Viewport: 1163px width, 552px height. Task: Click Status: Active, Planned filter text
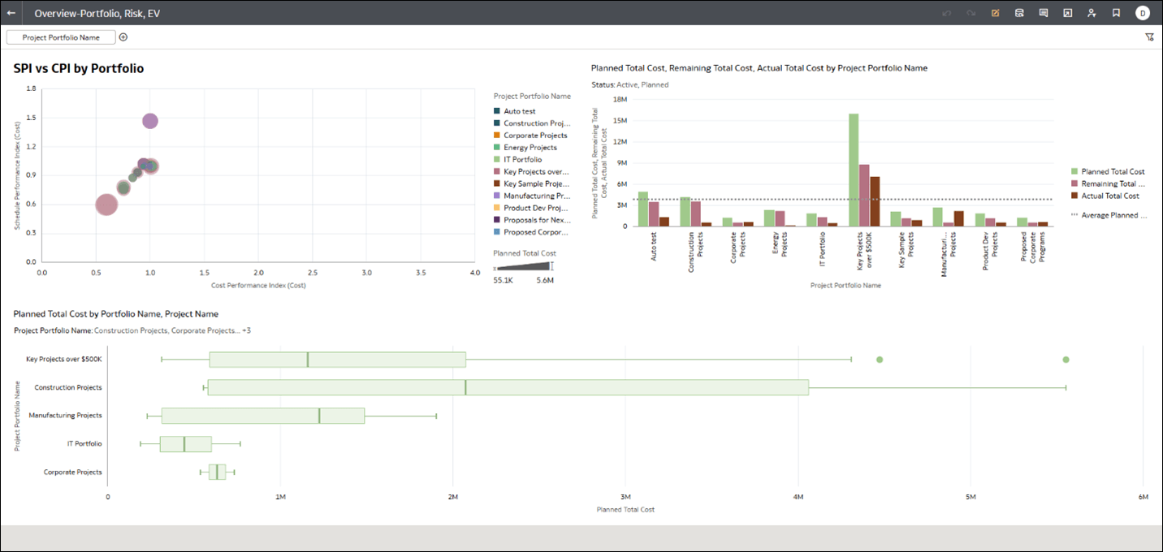[x=630, y=84]
